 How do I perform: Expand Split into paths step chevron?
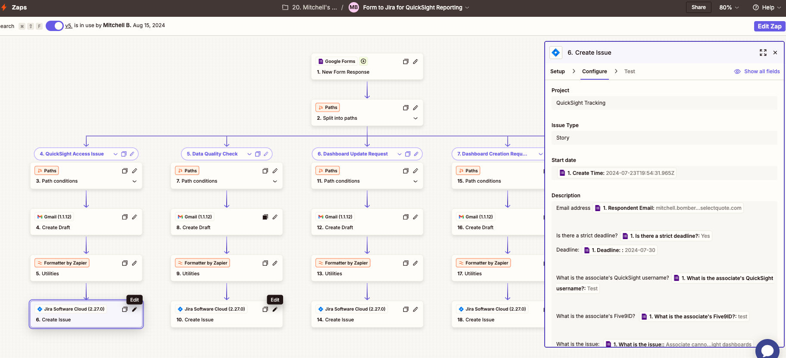(x=415, y=118)
